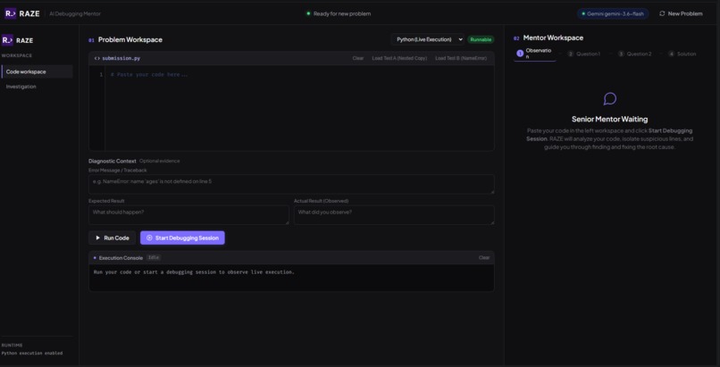The image size is (720, 367).
Task: Click line number 1 in the editor gutter
Action: tap(102, 74)
